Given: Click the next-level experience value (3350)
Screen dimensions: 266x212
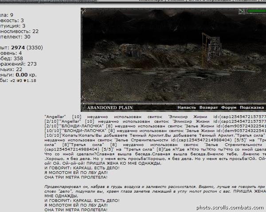Looking at the screenshot, I should (35, 48).
